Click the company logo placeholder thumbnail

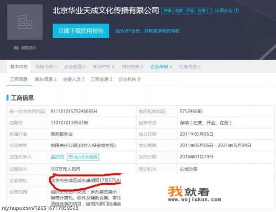(x=25, y=22)
